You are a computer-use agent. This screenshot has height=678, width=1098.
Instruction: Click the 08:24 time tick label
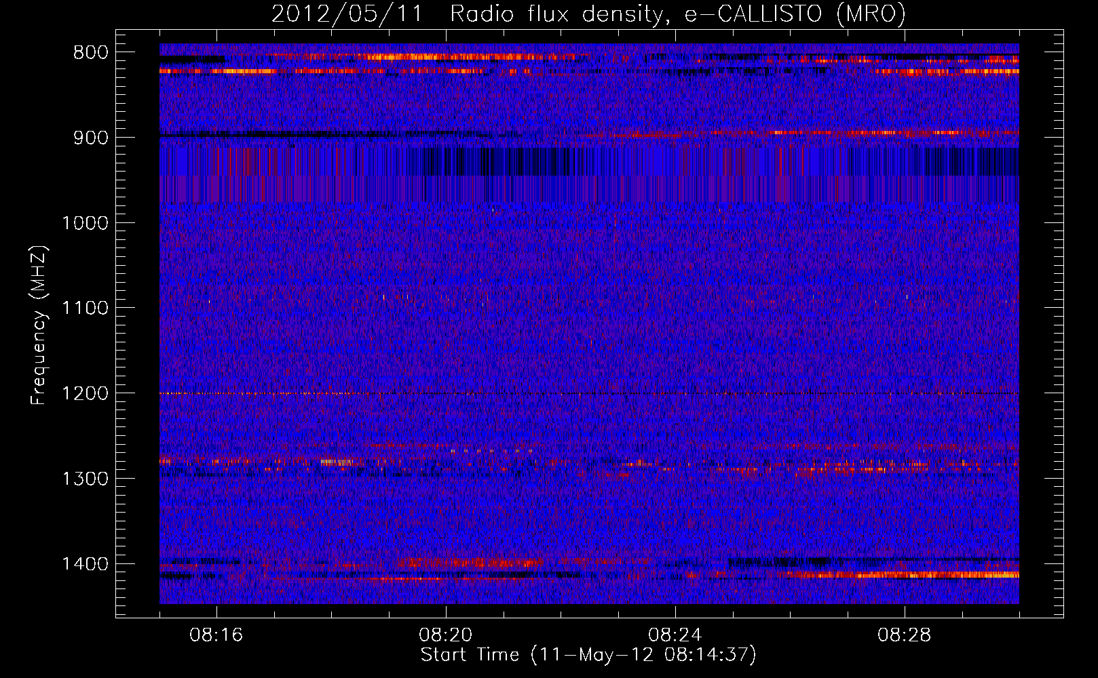pyautogui.click(x=675, y=635)
